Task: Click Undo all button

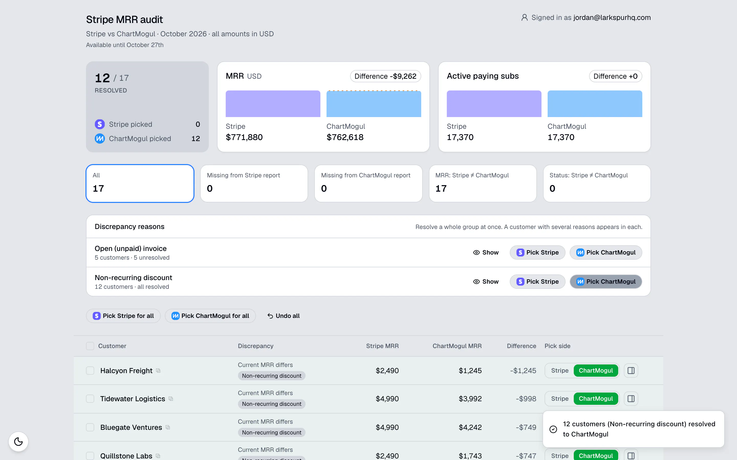Action: [283, 316]
